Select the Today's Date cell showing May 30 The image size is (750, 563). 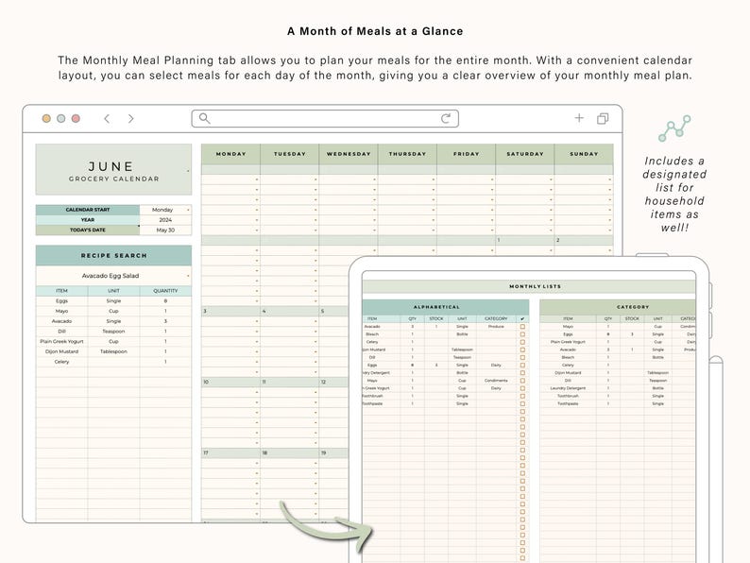click(165, 230)
